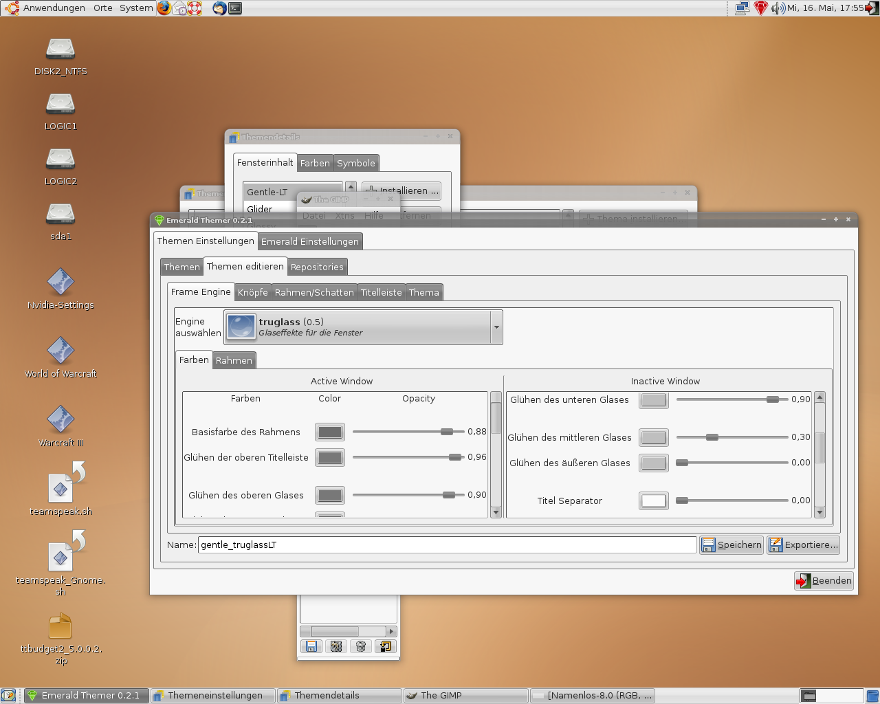Viewport: 880px width, 704px height.
Task: Click Active Window list scroll down arrow
Action: pyautogui.click(x=496, y=512)
